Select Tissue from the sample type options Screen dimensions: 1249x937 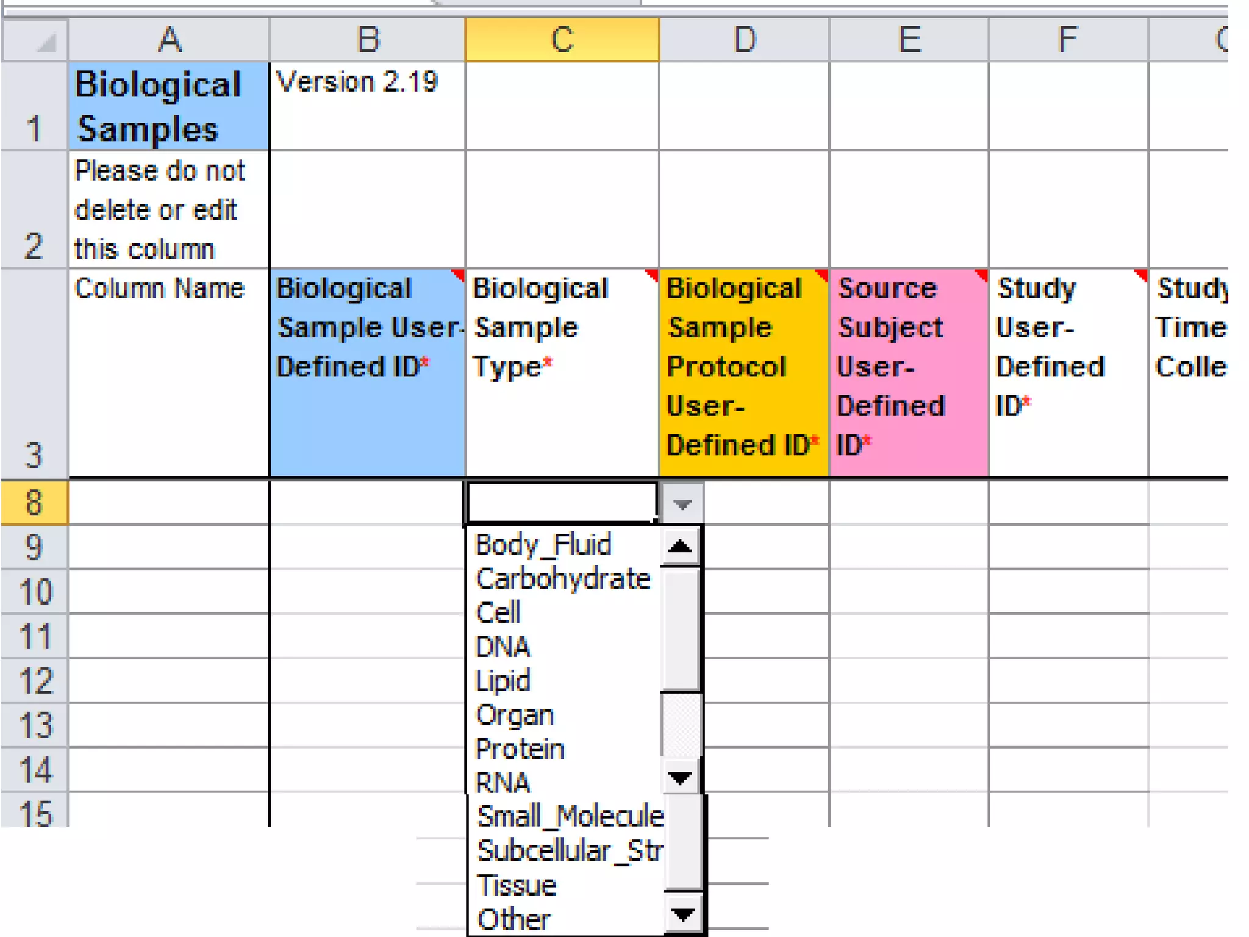tap(517, 885)
